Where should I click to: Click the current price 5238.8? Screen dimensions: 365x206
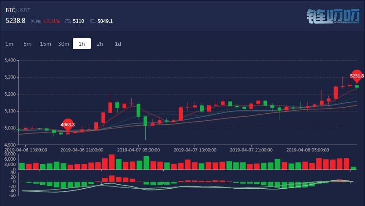point(15,20)
